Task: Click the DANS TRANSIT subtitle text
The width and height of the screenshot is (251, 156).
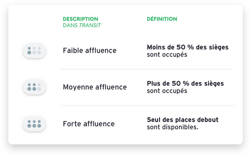Action: coord(82,25)
